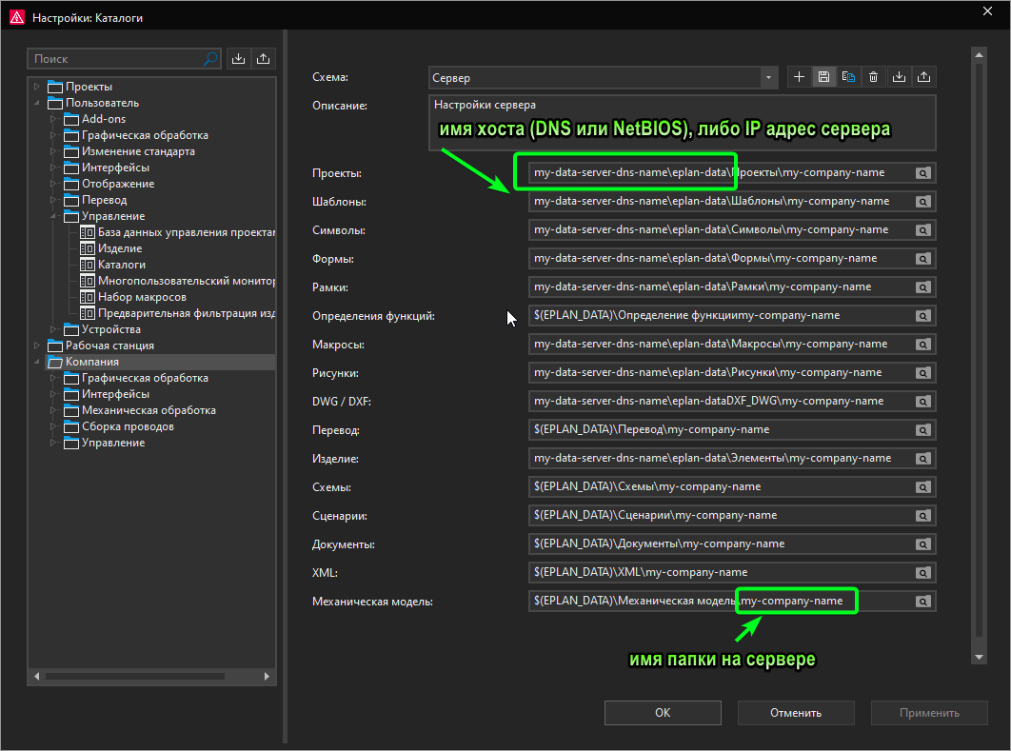Image resolution: width=1011 pixels, height=751 pixels.
Task: Expand the Рабочая станция tree node
Action: pyautogui.click(x=37, y=346)
